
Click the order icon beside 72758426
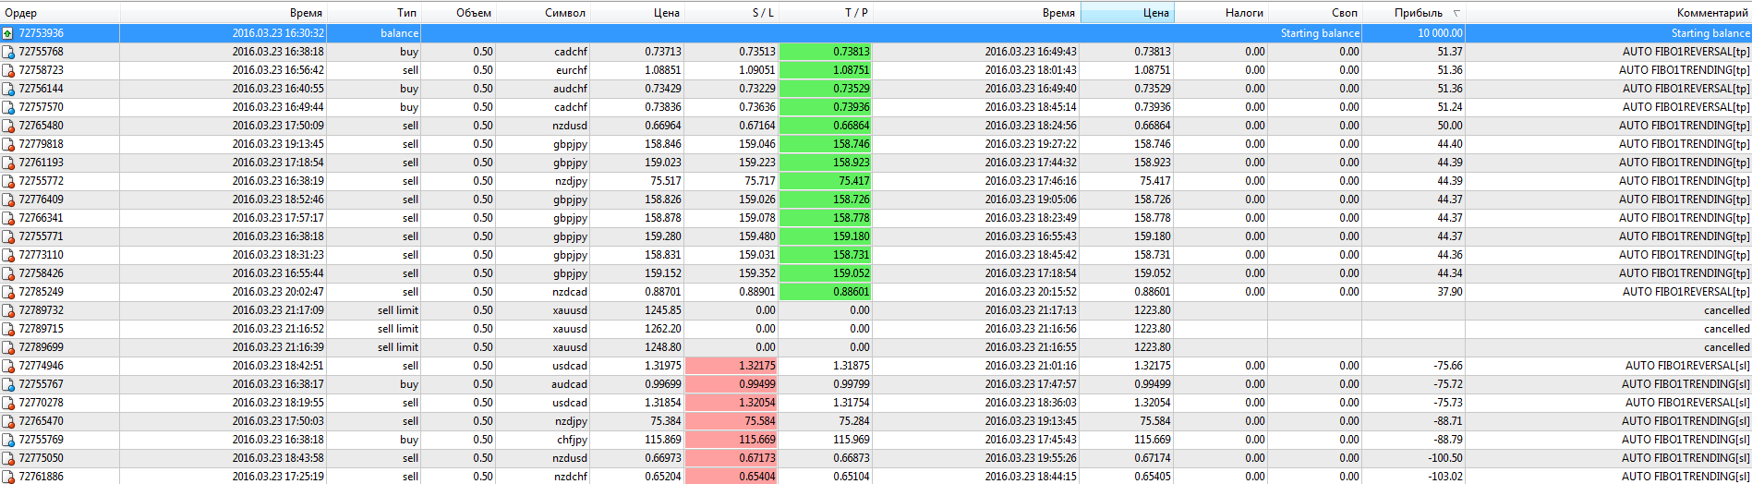pyautogui.click(x=8, y=273)
